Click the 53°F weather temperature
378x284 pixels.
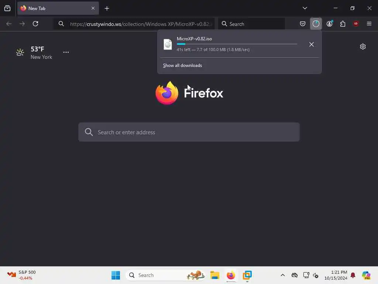coord(37,49)
